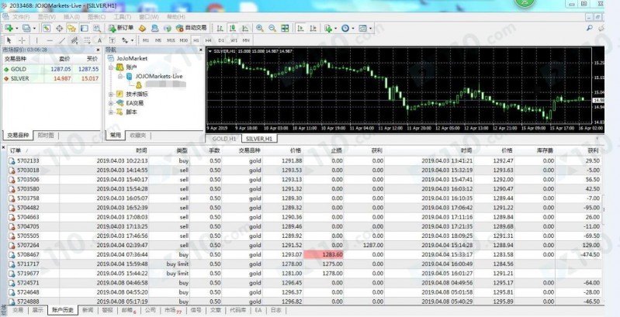Switch to the GOLD,H1 chart tab
Image resolution: width=620 pixels, height=317 pixels.
point(226,138)
